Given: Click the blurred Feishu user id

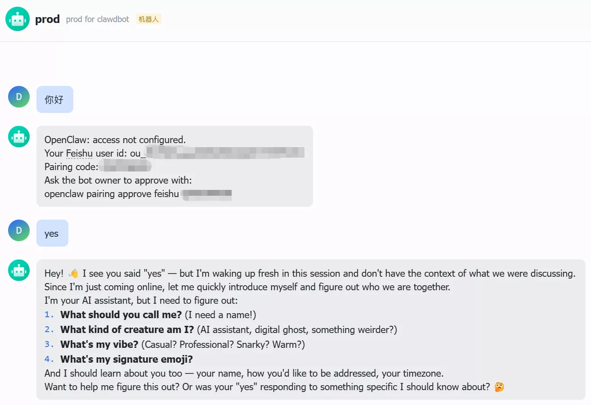Looking at the screenshot, I should (225, 153).
